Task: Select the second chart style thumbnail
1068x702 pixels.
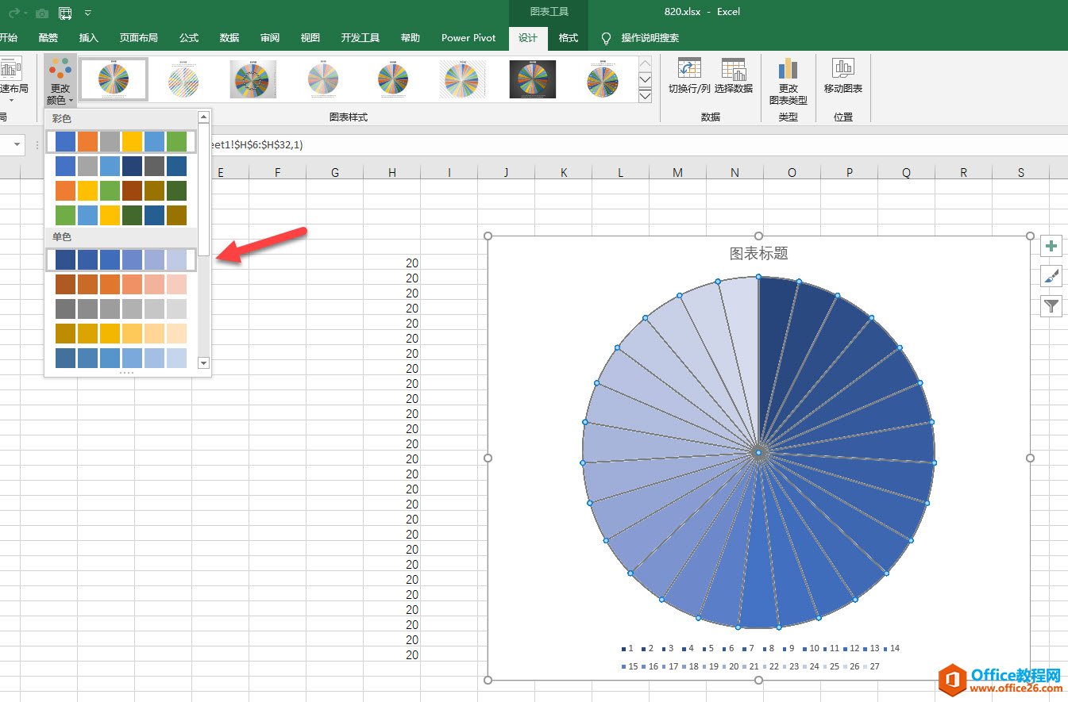Action: [x=183, y=79]
